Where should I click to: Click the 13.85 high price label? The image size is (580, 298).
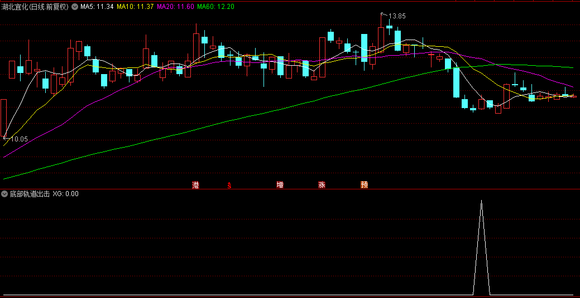[397, 16]
